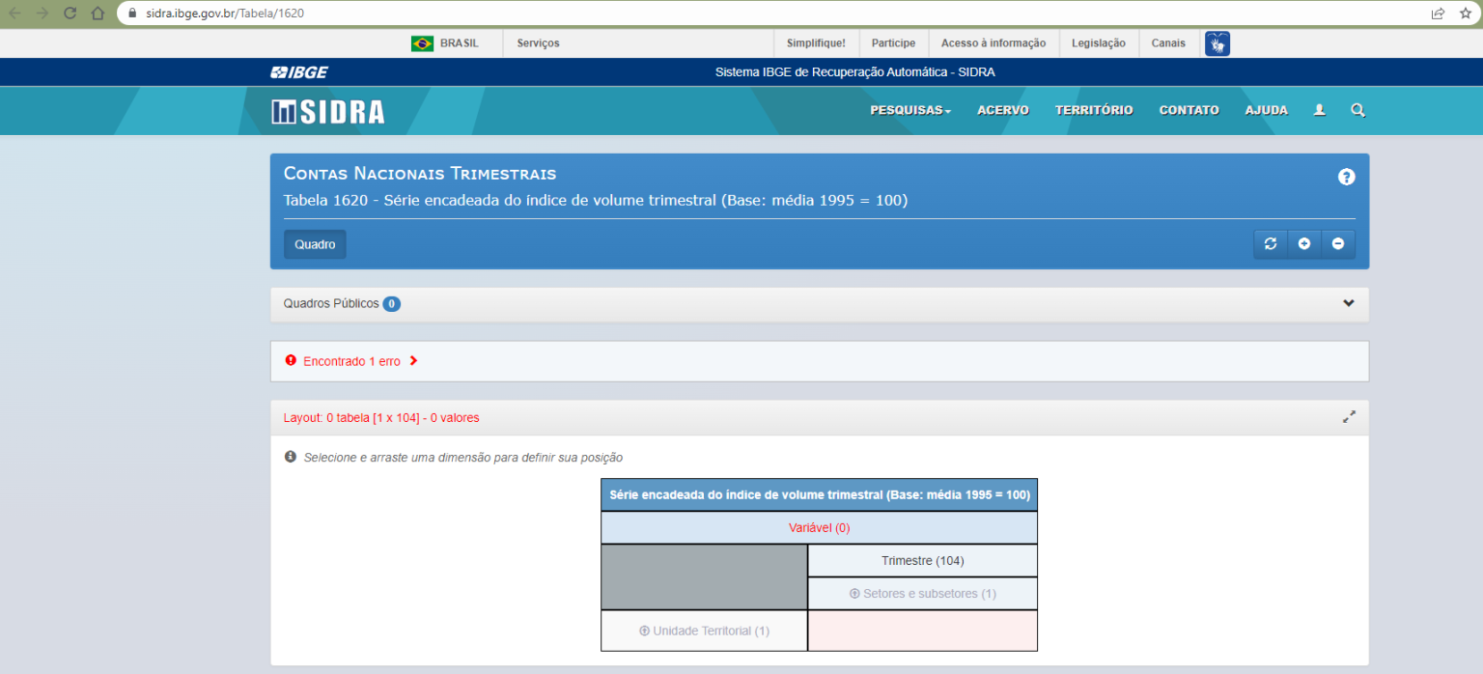
Task: Click the SIDRA logo
Action: [x=328, y=112]
